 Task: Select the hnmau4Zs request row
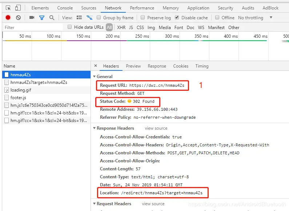click(x=47, y=74)
